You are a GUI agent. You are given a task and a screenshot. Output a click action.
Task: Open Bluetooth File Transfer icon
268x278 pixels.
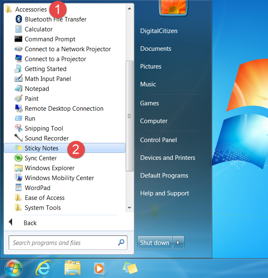(19, 19)
